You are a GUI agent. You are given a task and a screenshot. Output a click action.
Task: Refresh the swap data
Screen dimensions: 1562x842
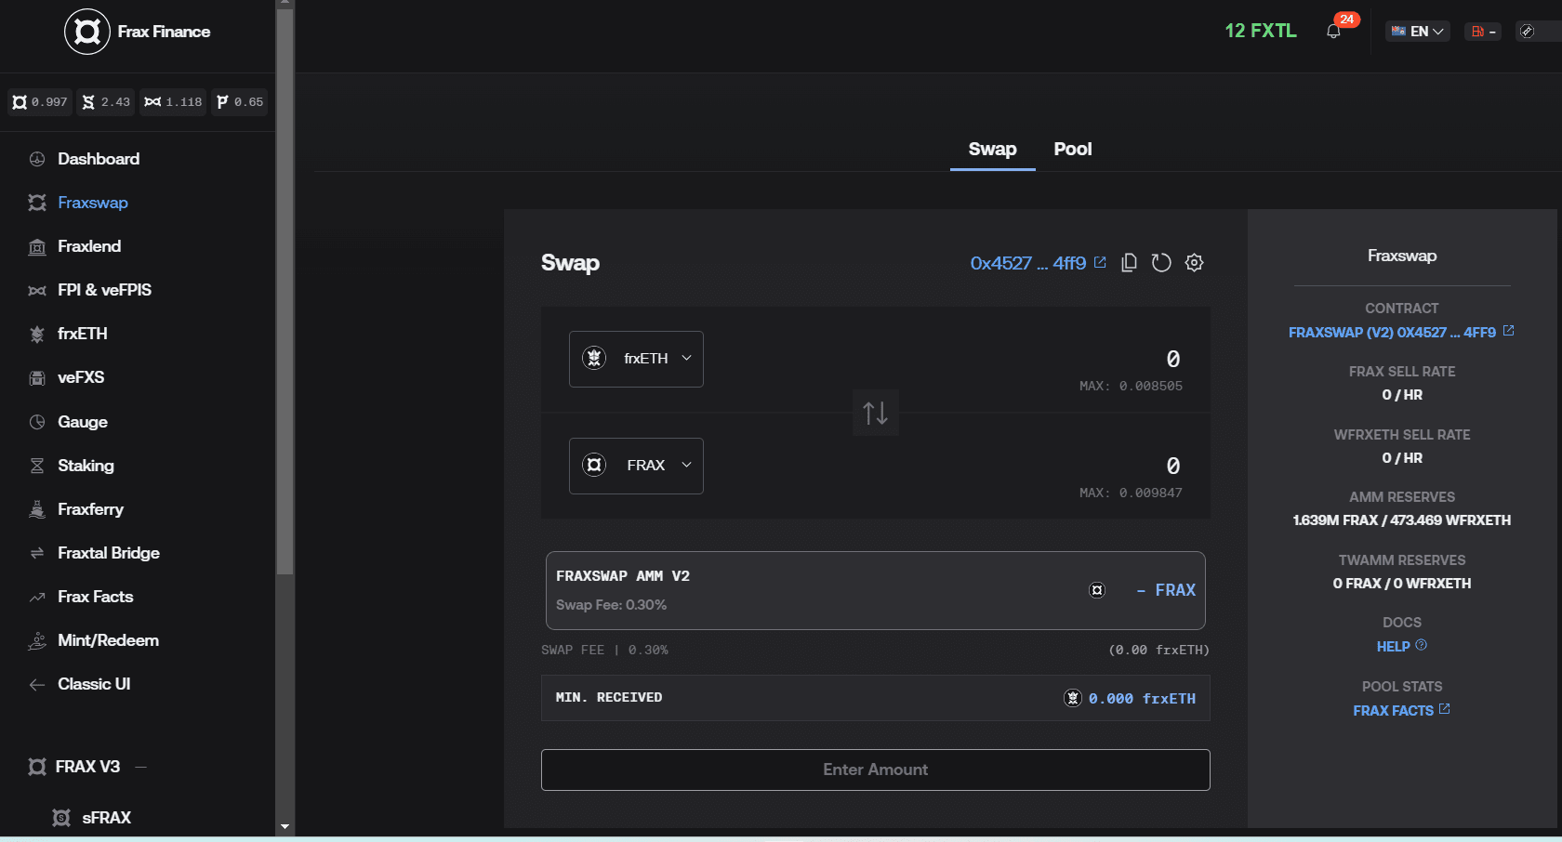click(1161, 263)
